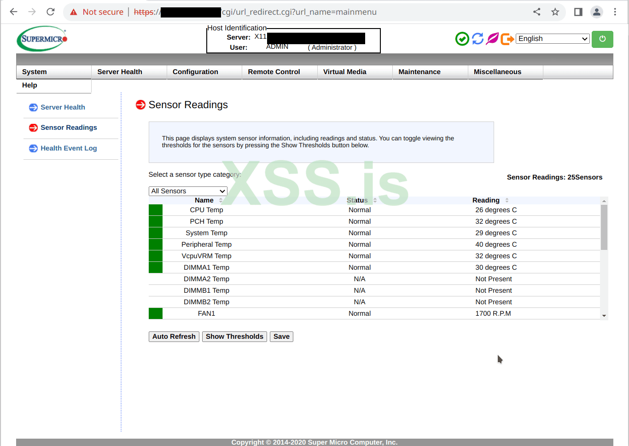Click the bookmark star in the address bar
Image resolution: width=629 pixels, height=446 pixels.
click(555, 12)
